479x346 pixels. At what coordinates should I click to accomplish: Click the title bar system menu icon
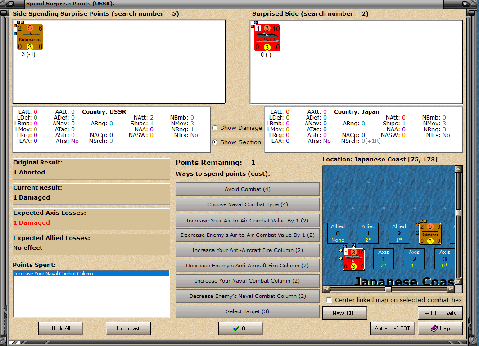pos(10,4)
